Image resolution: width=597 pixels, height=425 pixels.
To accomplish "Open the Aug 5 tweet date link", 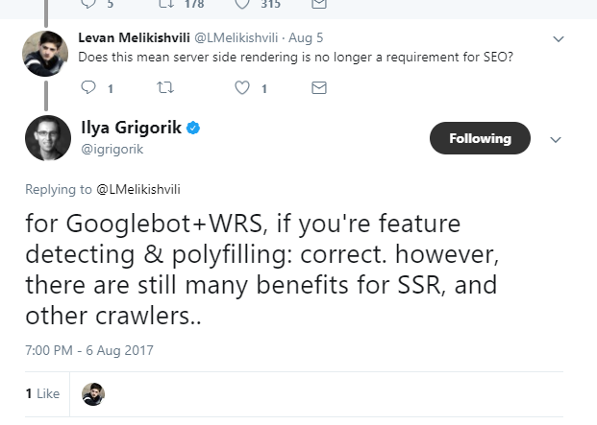I will tap(313, 39).
